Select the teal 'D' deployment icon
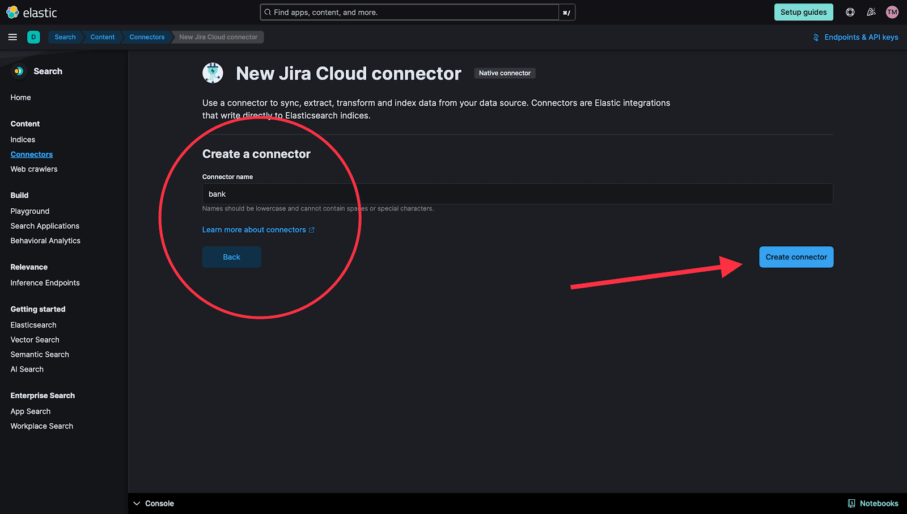This screenshot has width=907, height=514. click(x=33, y=37)
